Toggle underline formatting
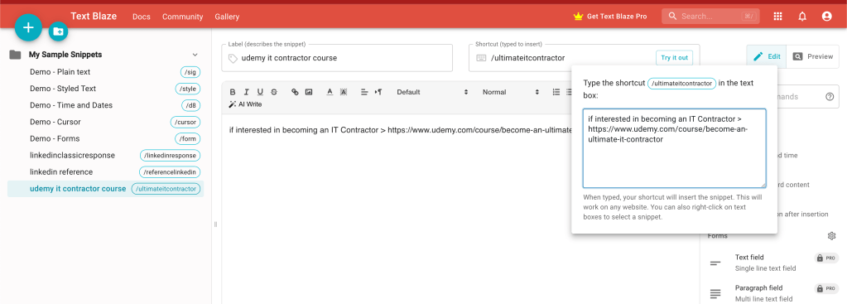847x304 pixels. coord(260,92)
